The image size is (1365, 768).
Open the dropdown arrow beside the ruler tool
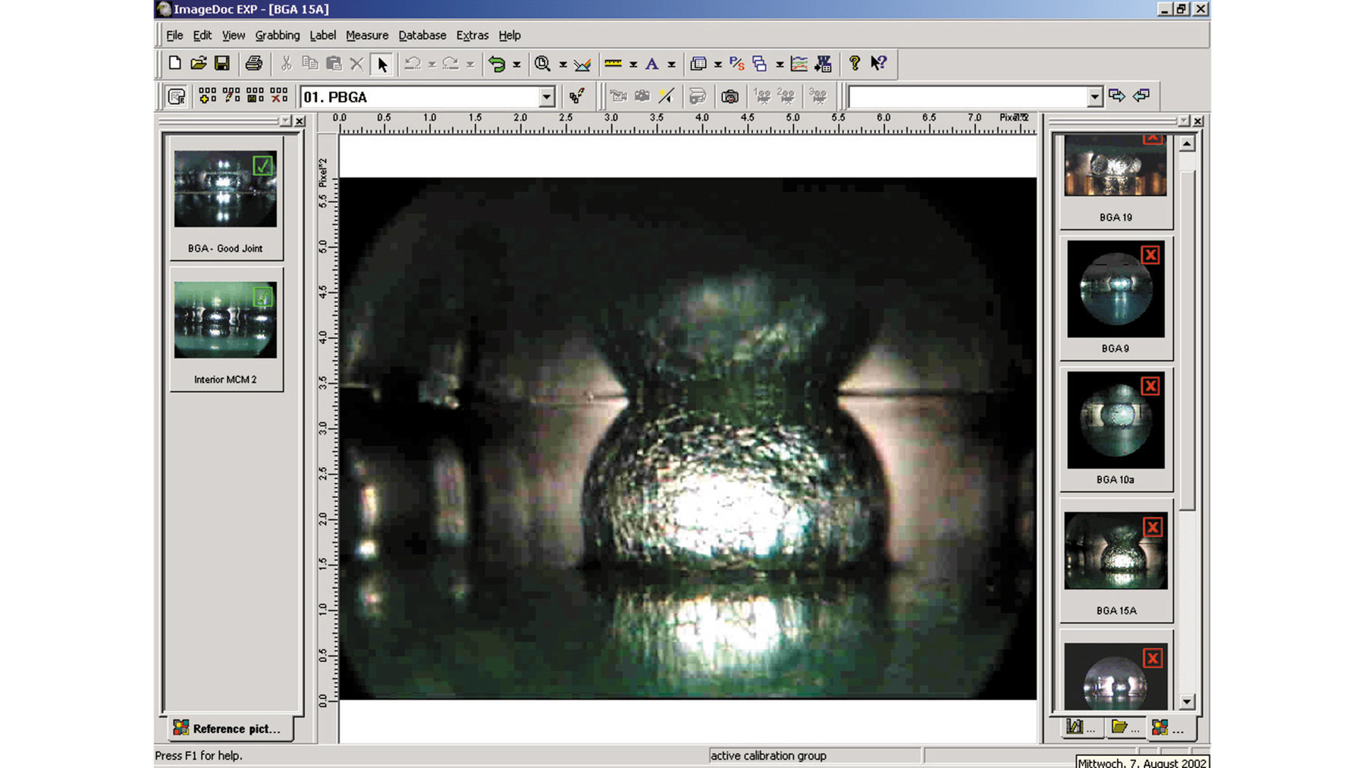(633, 64)
